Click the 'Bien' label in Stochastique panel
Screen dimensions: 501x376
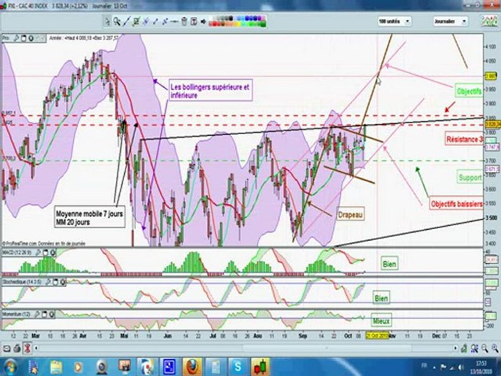pos(381,298)
